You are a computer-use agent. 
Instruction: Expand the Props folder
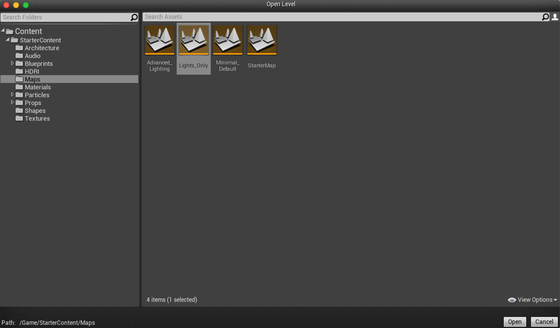(x=13, y=102)
